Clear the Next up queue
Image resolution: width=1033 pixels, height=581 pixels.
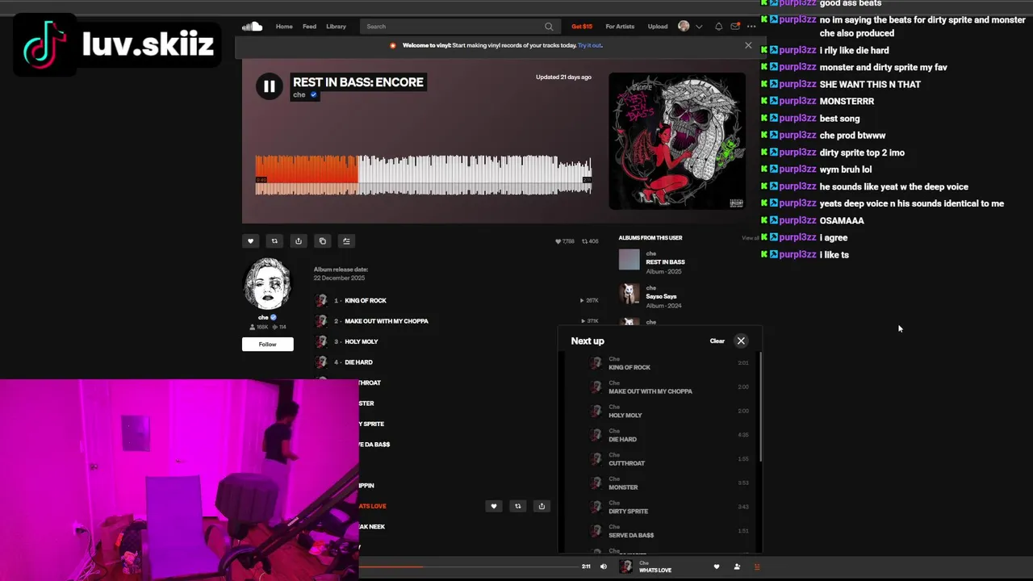717,341
